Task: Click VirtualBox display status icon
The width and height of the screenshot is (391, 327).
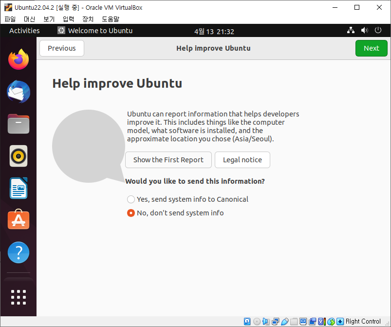Action: [303, 321]
